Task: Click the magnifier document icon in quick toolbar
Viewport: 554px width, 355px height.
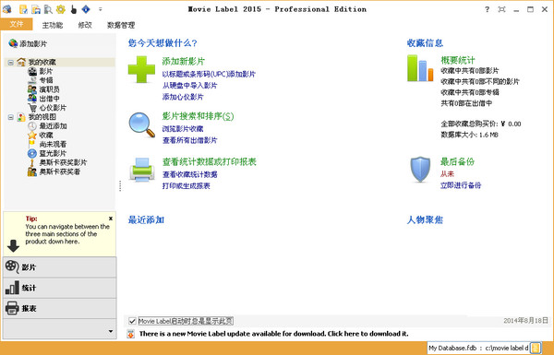Action: [x=48, y=9]
